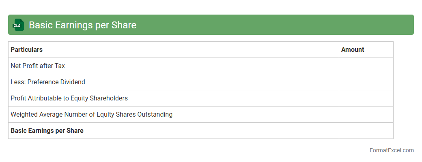Image resolution: width=422 pixels, height=162 pixels.
Task: Select Amount cell for Weighted Average Shares
Action: (x=366, y=115)
